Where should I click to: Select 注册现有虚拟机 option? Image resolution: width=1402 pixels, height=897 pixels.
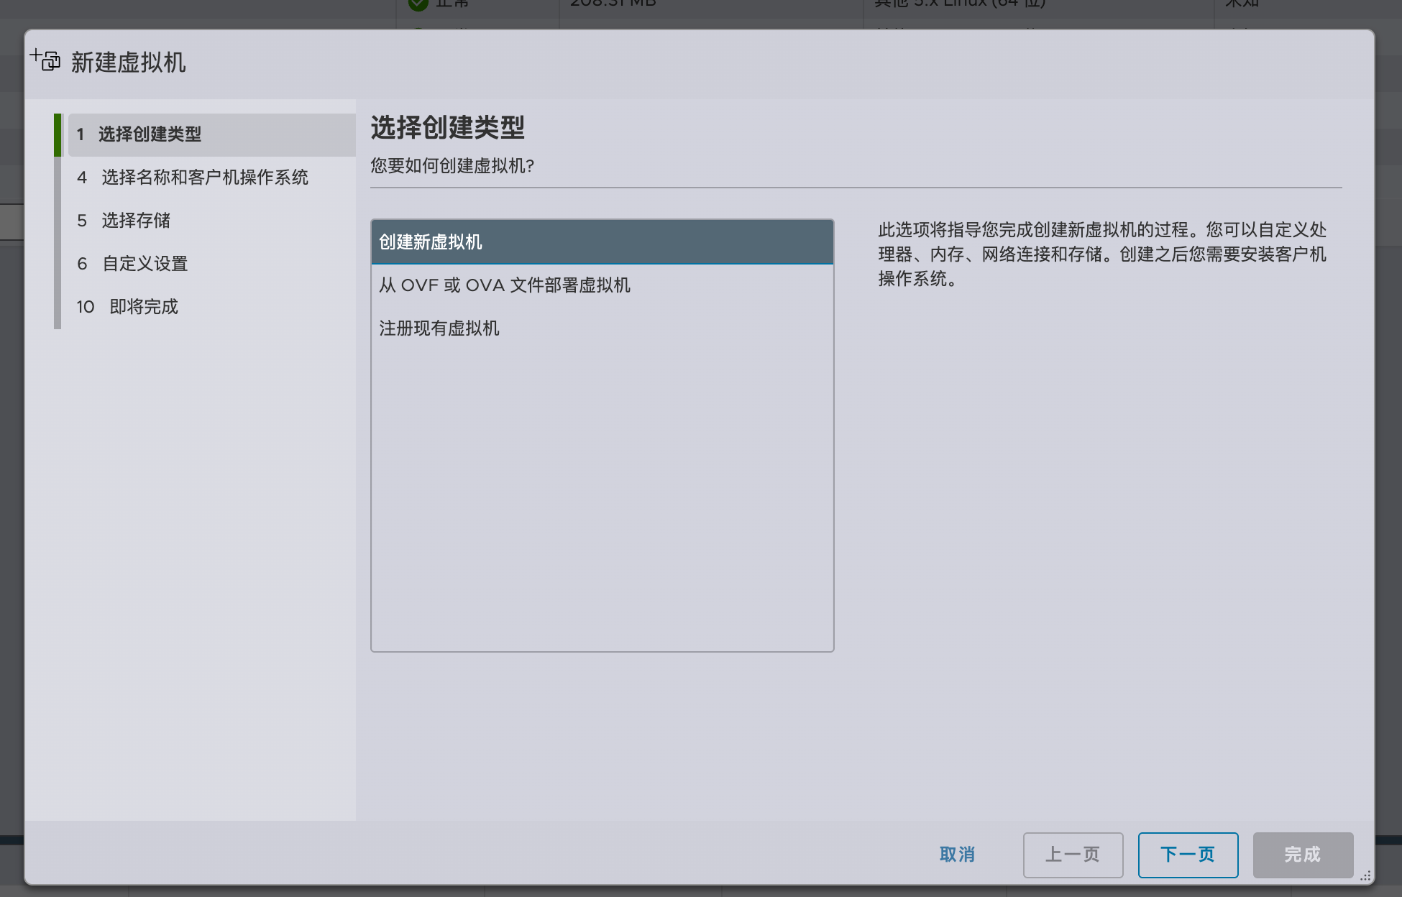[x=439, y=328]
